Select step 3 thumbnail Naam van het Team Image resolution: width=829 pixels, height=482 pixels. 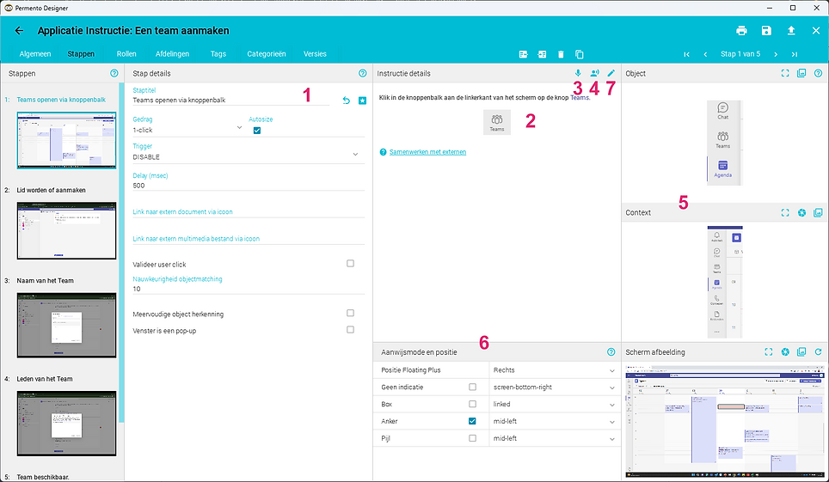click(66, 325)
